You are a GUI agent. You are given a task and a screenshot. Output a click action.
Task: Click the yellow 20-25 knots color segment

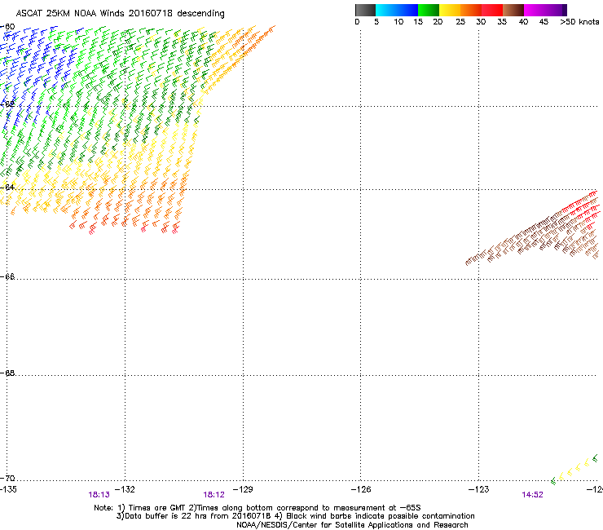[x=450, y=10]
